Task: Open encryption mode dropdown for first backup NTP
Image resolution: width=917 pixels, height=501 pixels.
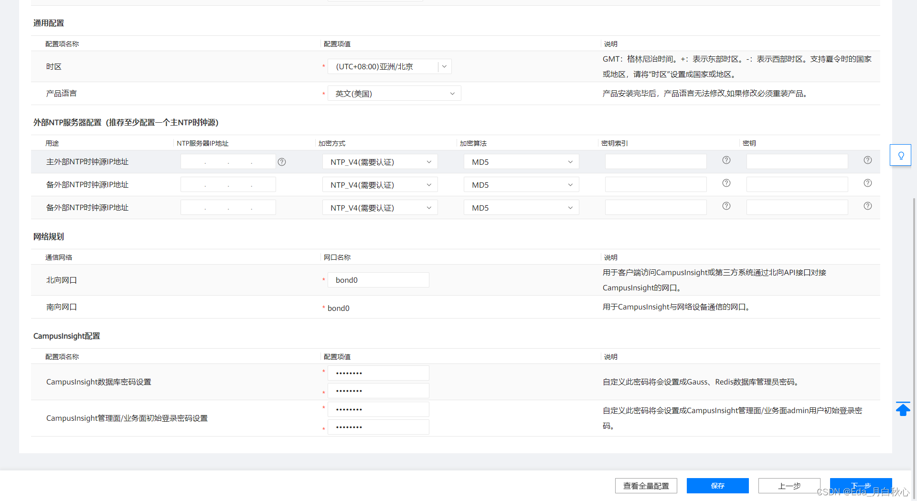Action: (380, 185)
